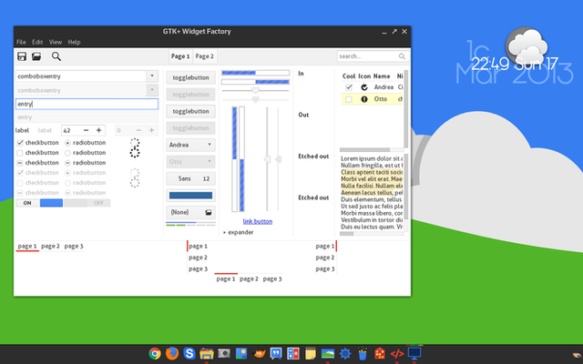Open Skype from the dock
583x364 pixels.
pyautogui.click(x=189, y=353)
